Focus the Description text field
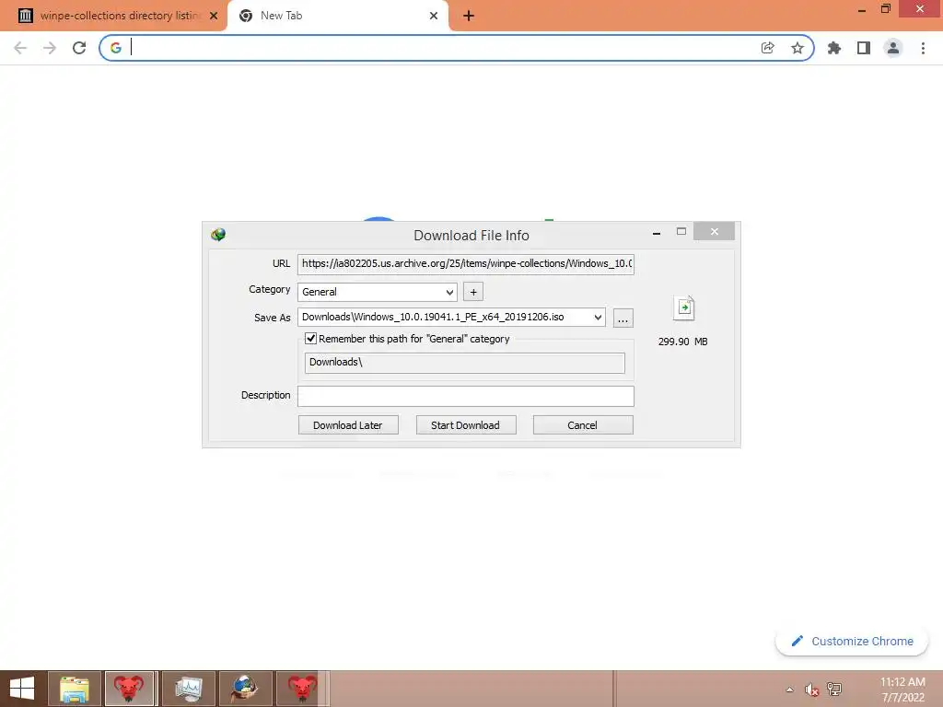943x707 pixels. point(465,396)
